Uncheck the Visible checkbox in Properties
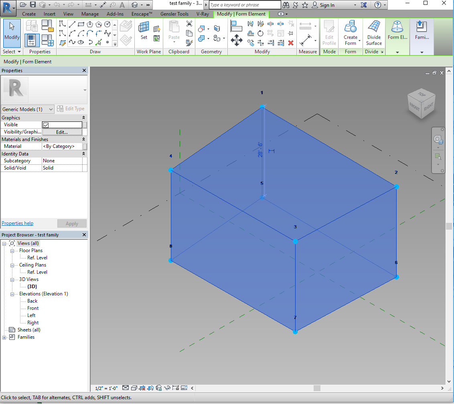 46,125
